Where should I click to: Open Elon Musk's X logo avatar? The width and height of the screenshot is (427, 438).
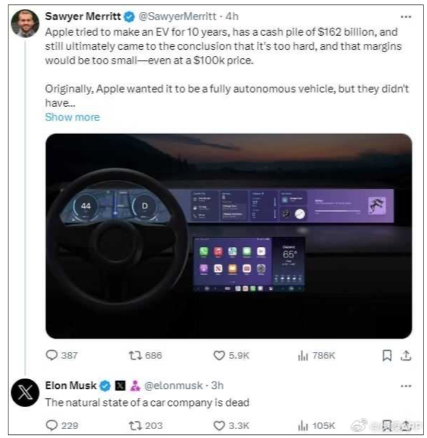(x=25, y=393)
